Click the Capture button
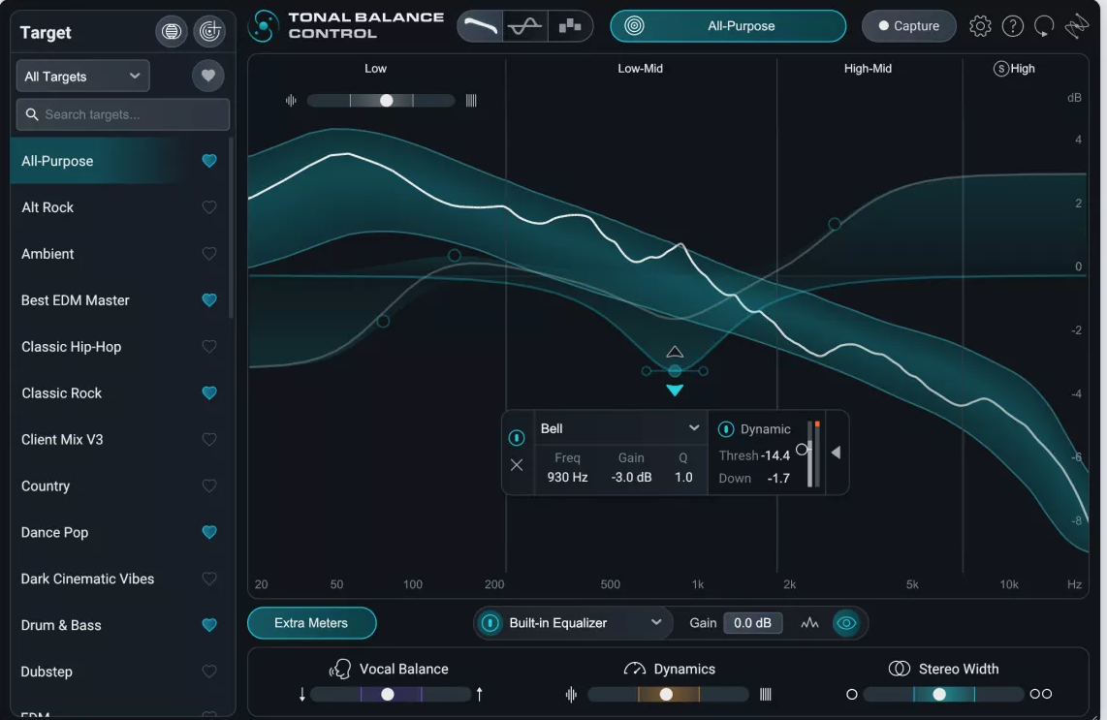Viewport: 1107px width, 720px height. pyautogui.click(x=908, y=25)
